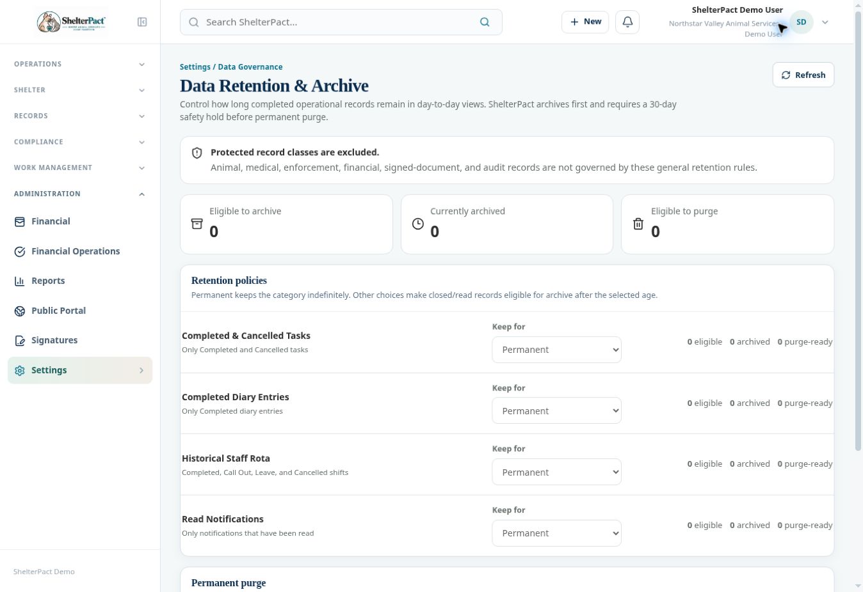
Task: Click the Financial sidebar icon
Action: point(20,222)
